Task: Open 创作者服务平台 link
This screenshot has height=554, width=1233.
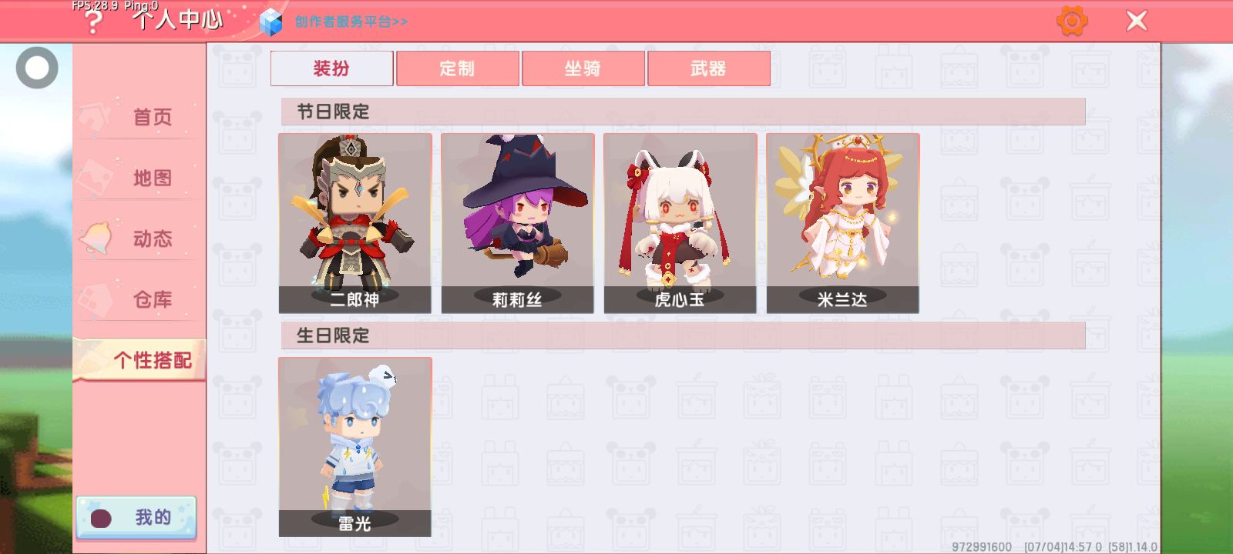Action: [x=351, y=22]
